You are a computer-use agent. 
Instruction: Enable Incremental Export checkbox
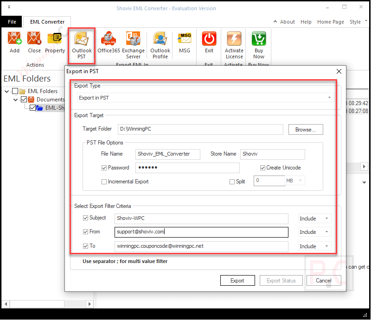(104, 182)
